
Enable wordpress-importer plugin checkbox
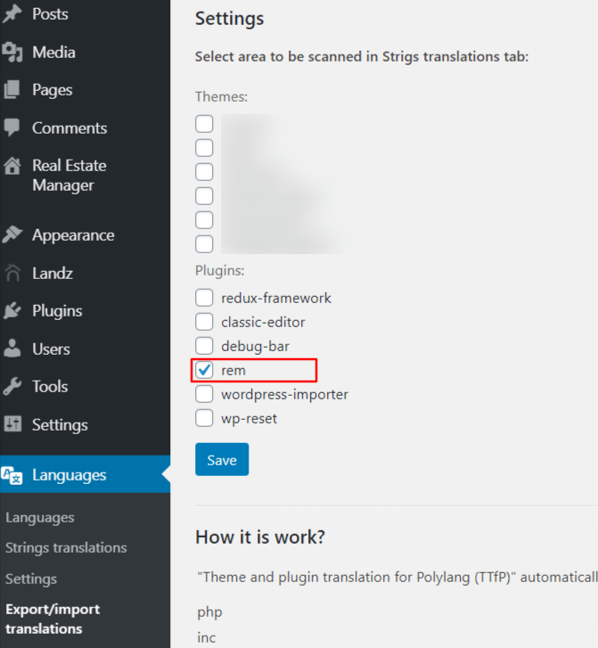[x=204, y=394]
